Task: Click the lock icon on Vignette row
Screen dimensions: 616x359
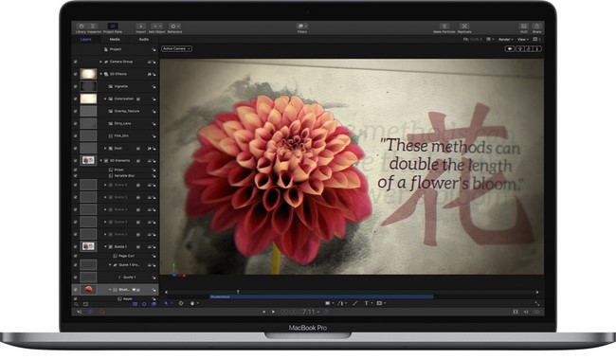Action: pyautogui.click(x=154, y=86)
